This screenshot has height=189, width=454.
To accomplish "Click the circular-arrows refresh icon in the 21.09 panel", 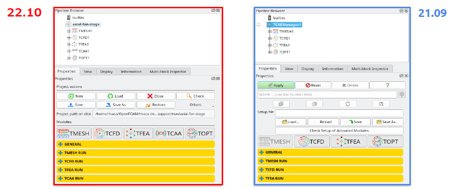I will tap(348, 104).
